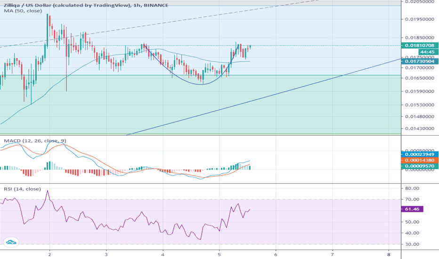Click the histogram value label 0.00009570
The image size is (439, 259).
[420, 166]
